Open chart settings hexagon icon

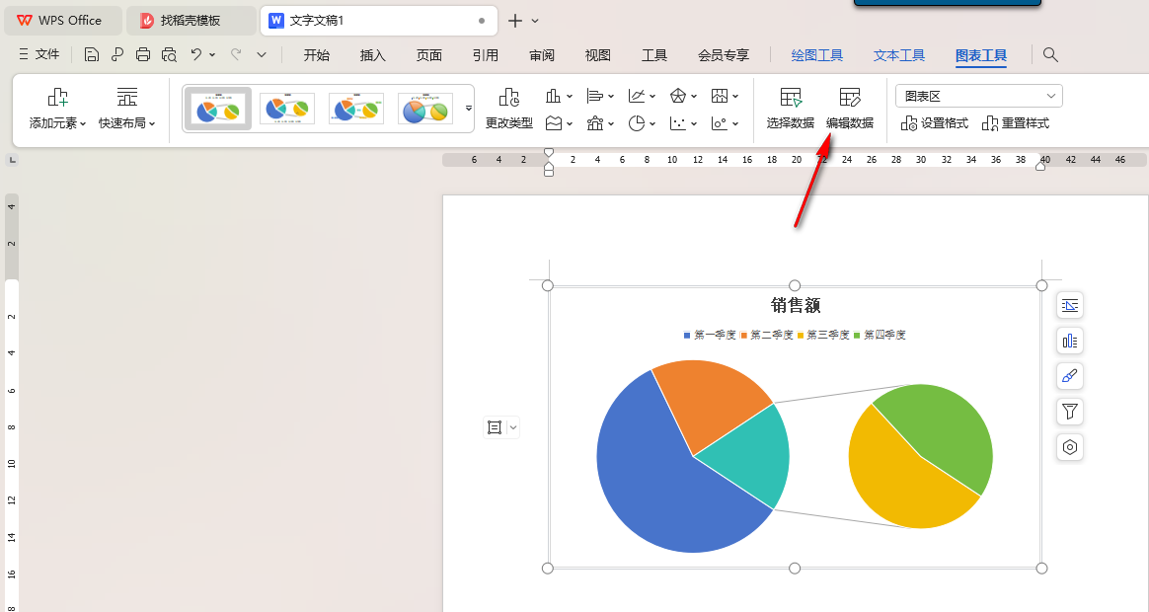tap(1070, 446)
